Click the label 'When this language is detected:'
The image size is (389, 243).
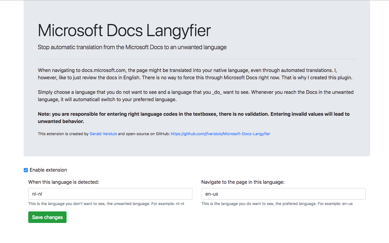coord(64,182)
